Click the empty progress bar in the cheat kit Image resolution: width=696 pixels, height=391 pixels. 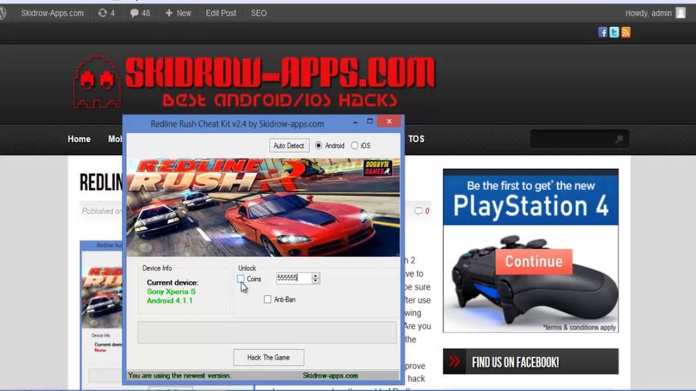267,332
